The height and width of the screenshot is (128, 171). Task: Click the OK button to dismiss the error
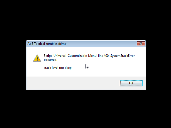[131, 83]
